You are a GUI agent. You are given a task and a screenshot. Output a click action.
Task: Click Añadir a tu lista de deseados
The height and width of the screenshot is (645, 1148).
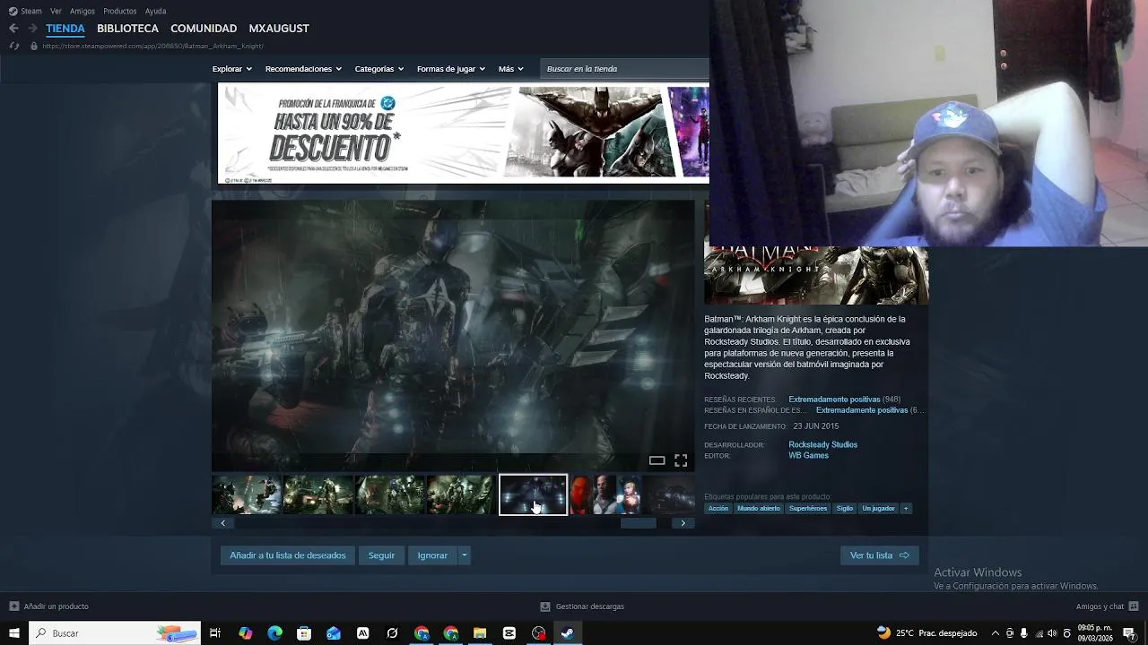click(x=288, y=555)
